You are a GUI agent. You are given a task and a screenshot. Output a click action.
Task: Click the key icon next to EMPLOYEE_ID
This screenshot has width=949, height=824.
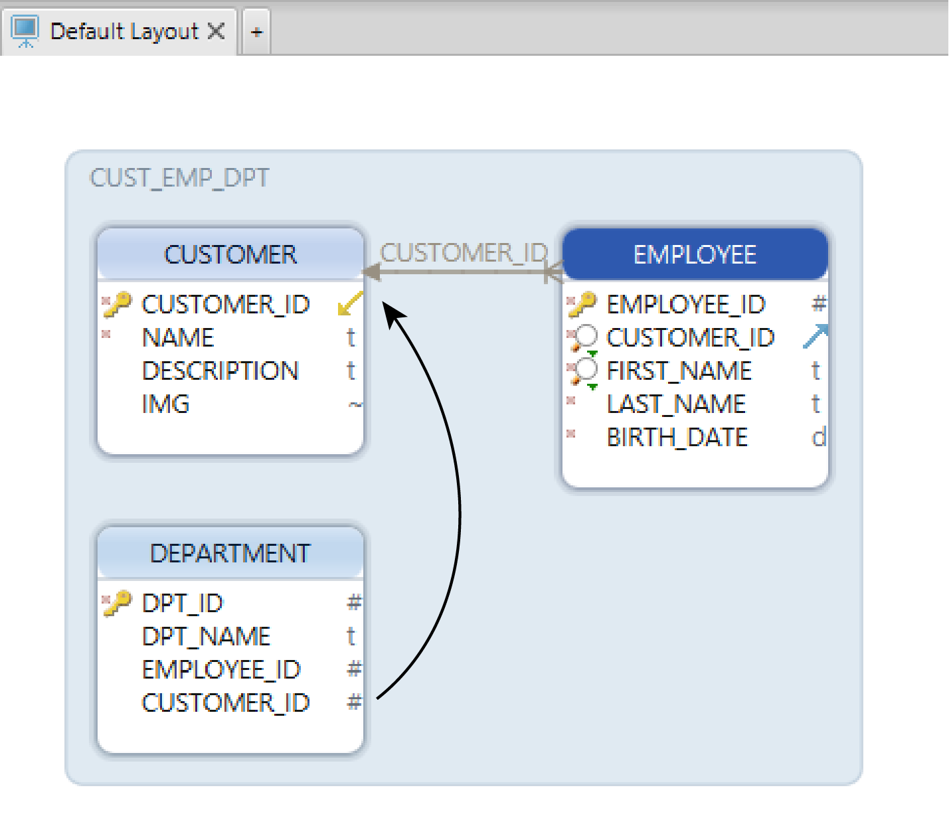click(583, 305)
